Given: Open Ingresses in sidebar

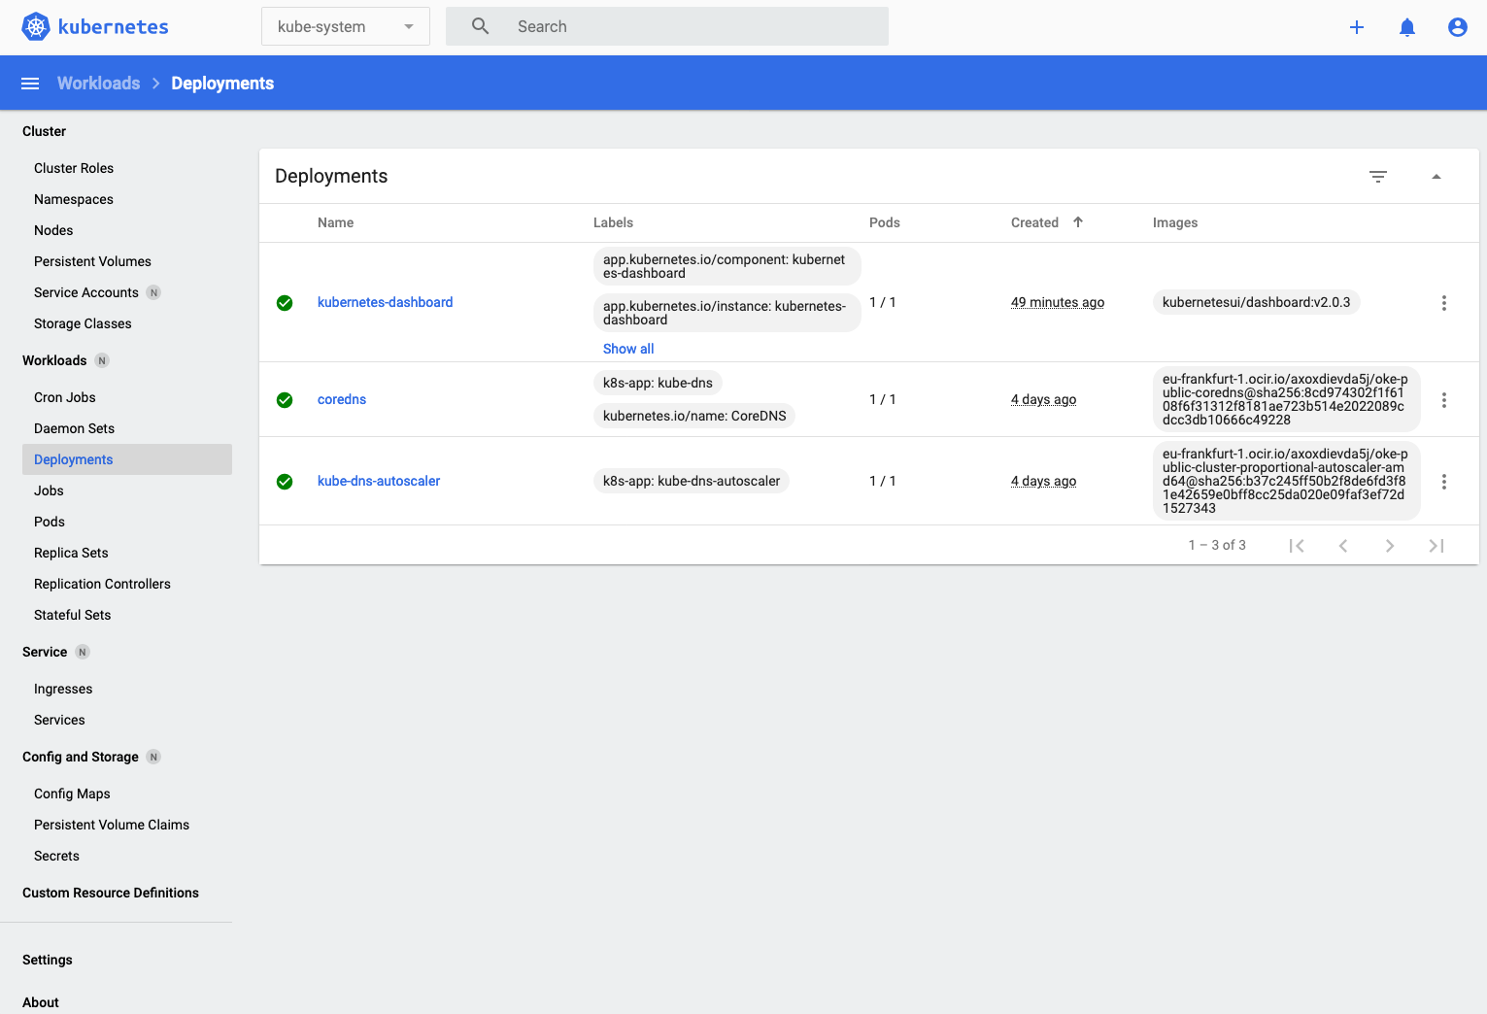Looking at the screenshot, I should pos(63,689).
